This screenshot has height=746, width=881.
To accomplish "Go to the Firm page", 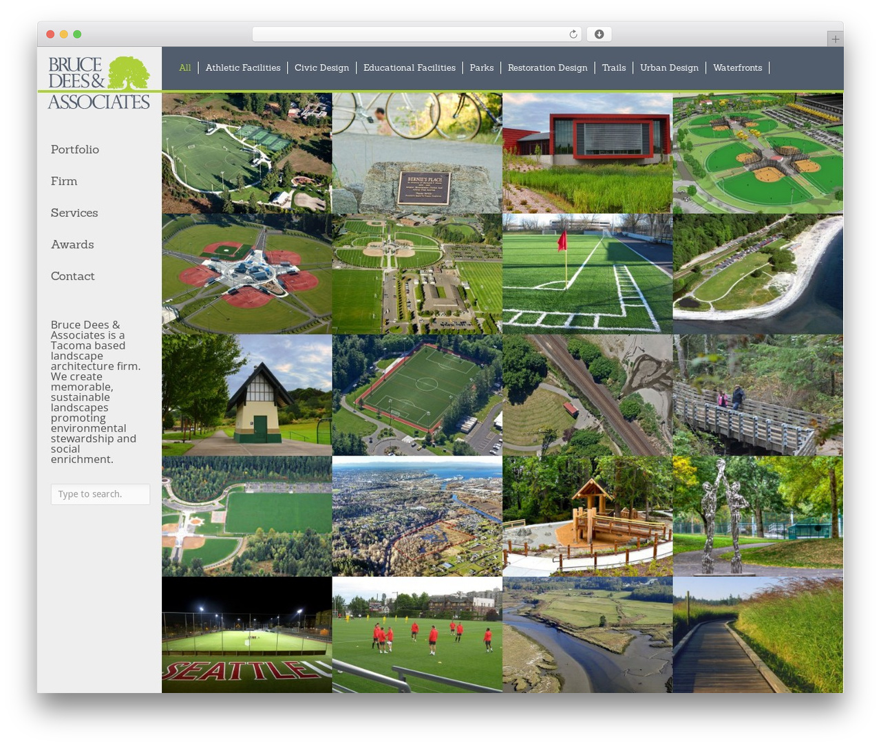I will pos(64,181).
